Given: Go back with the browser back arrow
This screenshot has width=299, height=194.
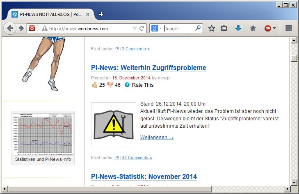Looking at the screenshot, I should pos(9,29).
